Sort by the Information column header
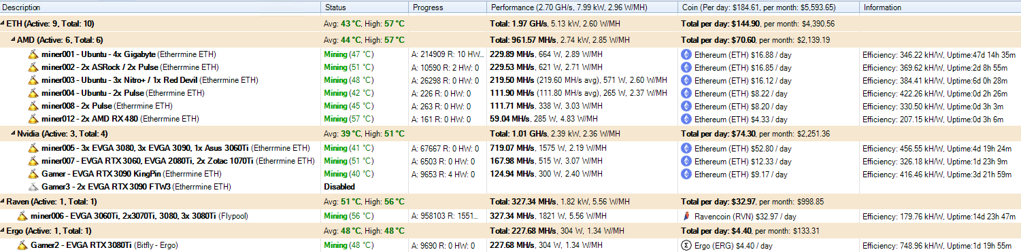This screenshot has height=252, width=1021. [941, 7]
